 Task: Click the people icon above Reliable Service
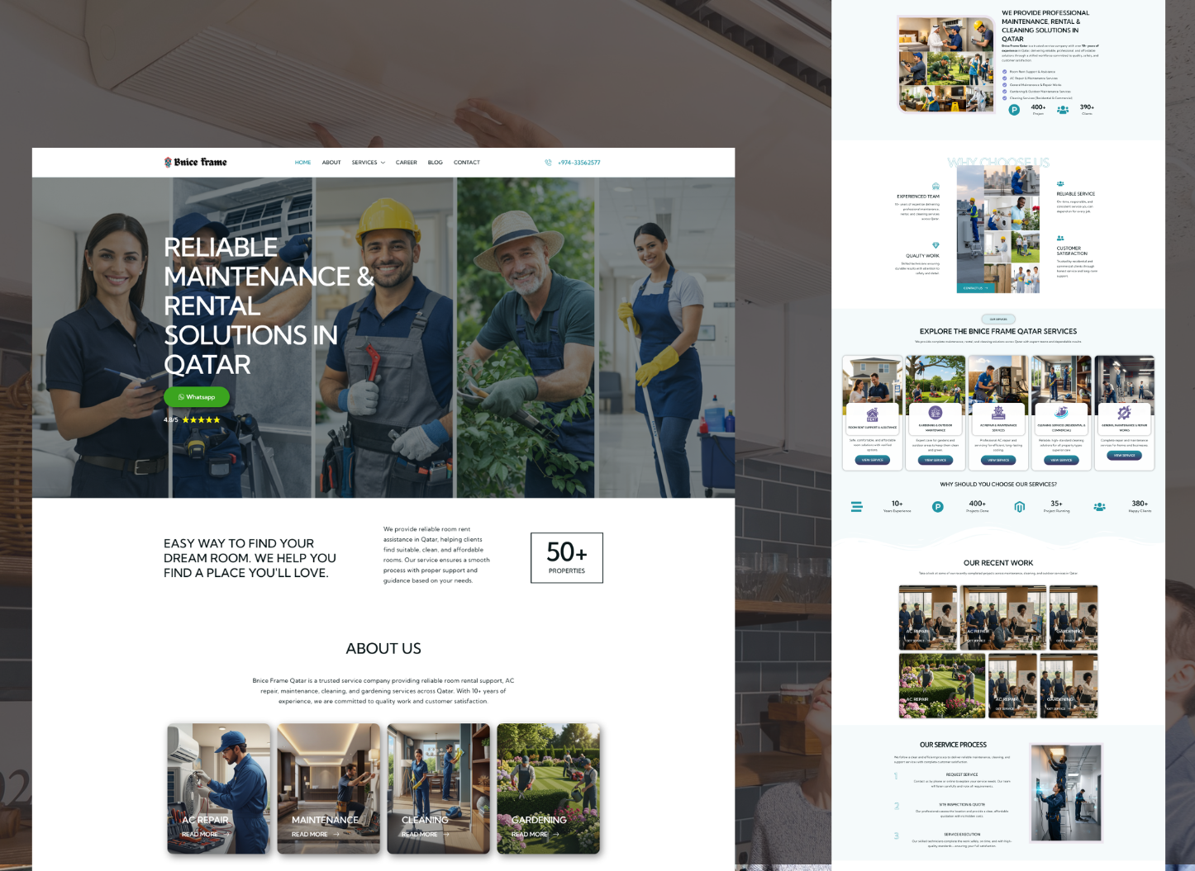point(1060,184)
